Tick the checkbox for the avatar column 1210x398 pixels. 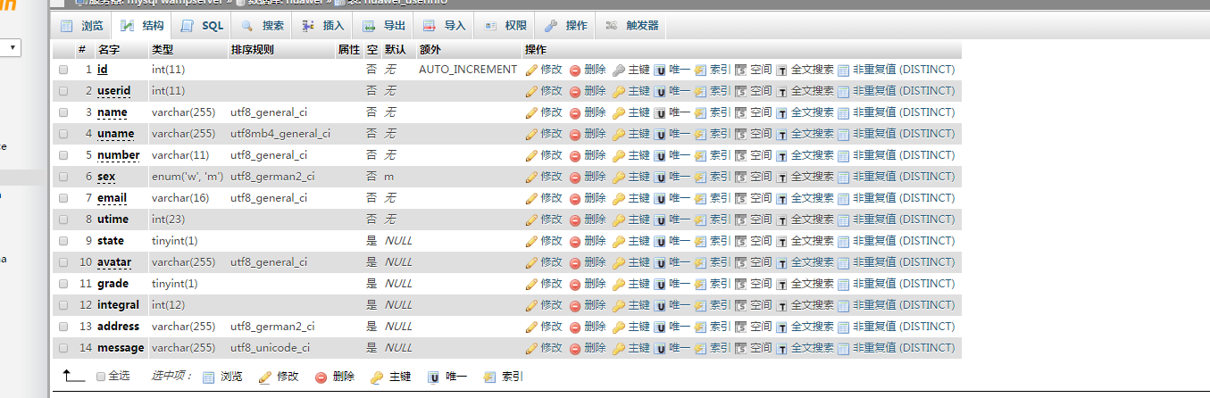click(63, 262)
